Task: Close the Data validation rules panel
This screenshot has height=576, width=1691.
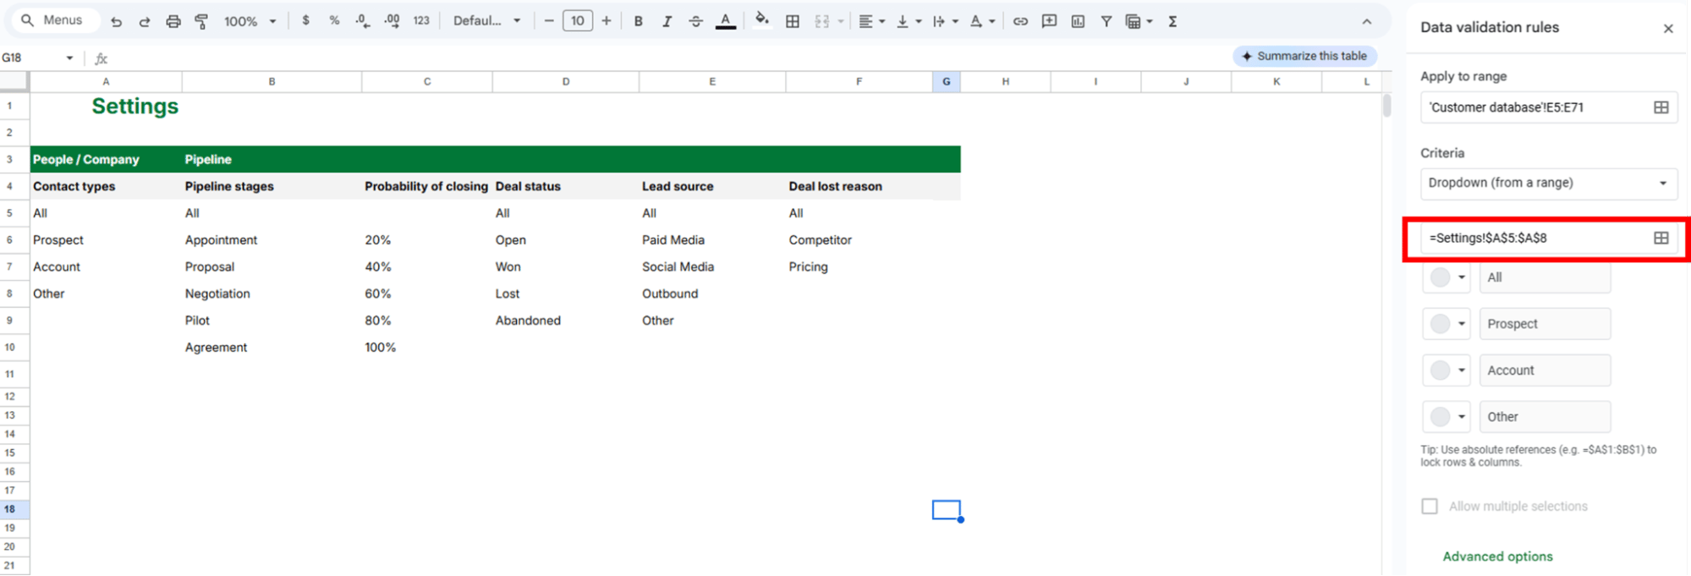Action: [x=1668, y=28]
